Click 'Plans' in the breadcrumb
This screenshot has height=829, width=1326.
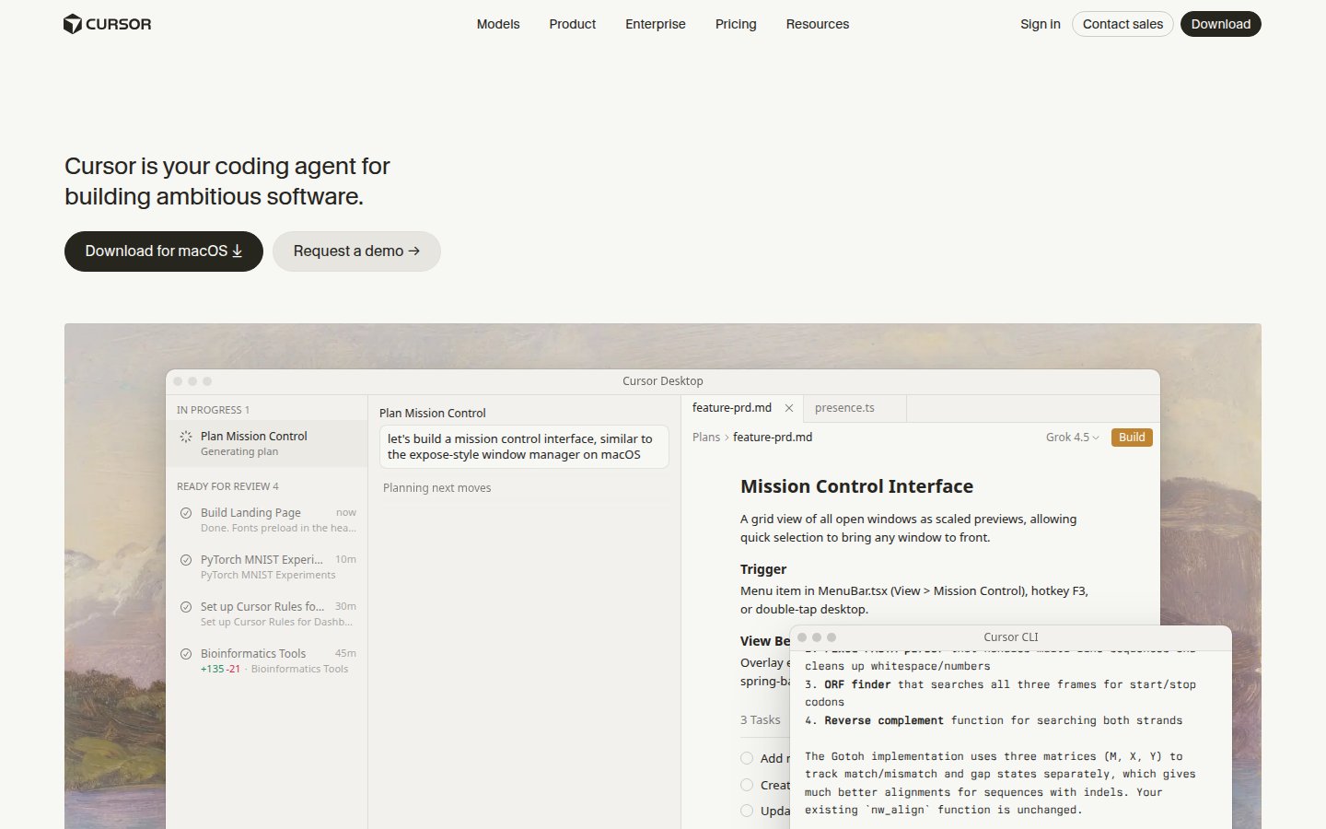(x=706, y=438)
